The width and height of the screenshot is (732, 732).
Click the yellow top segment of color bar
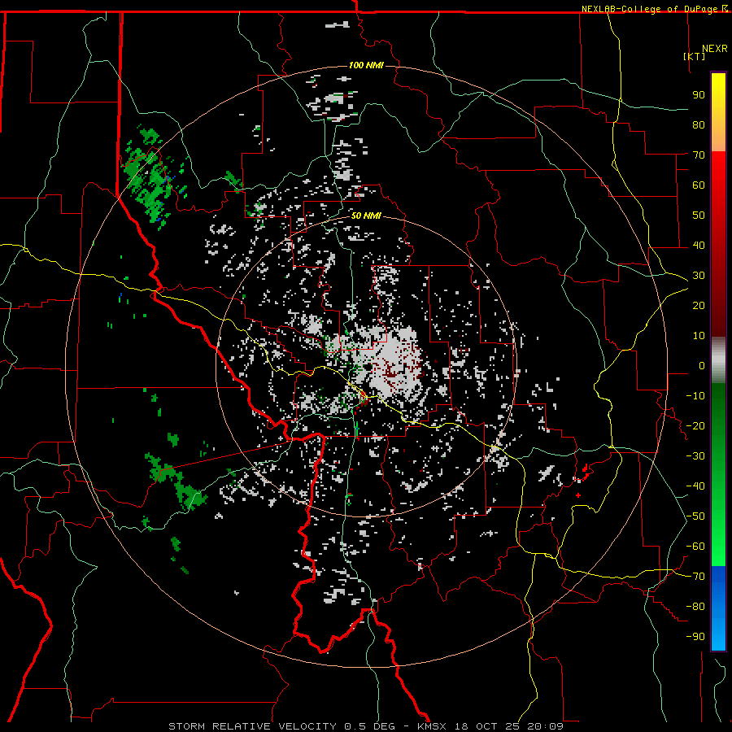718,112
